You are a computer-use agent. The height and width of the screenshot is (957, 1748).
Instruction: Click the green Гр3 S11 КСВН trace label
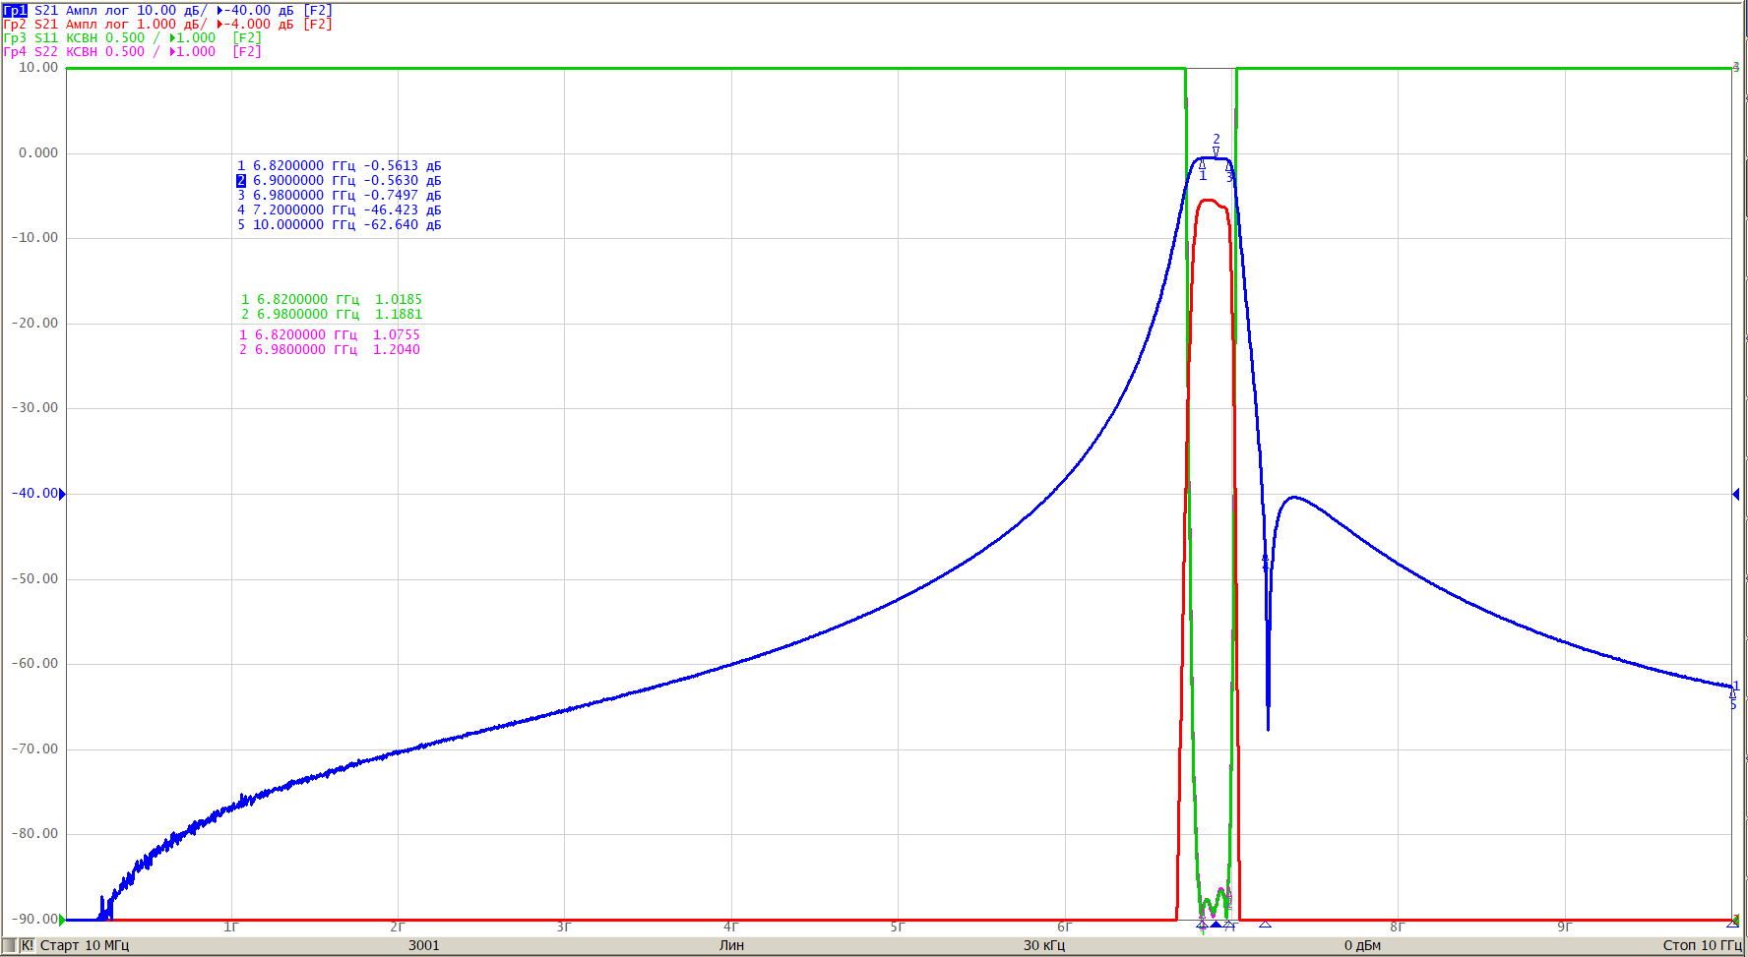132,37
